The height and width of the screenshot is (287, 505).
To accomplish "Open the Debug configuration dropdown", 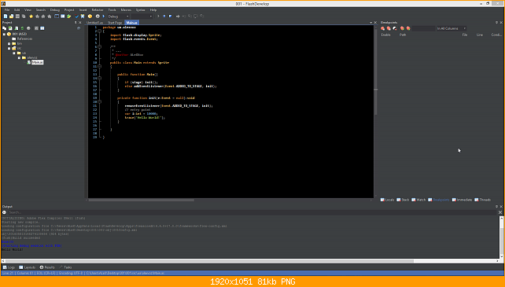I will coord(119,16).
